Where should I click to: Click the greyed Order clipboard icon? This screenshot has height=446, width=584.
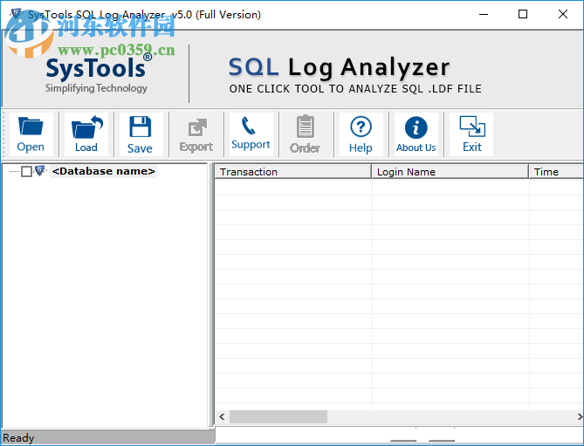point(305,134)
